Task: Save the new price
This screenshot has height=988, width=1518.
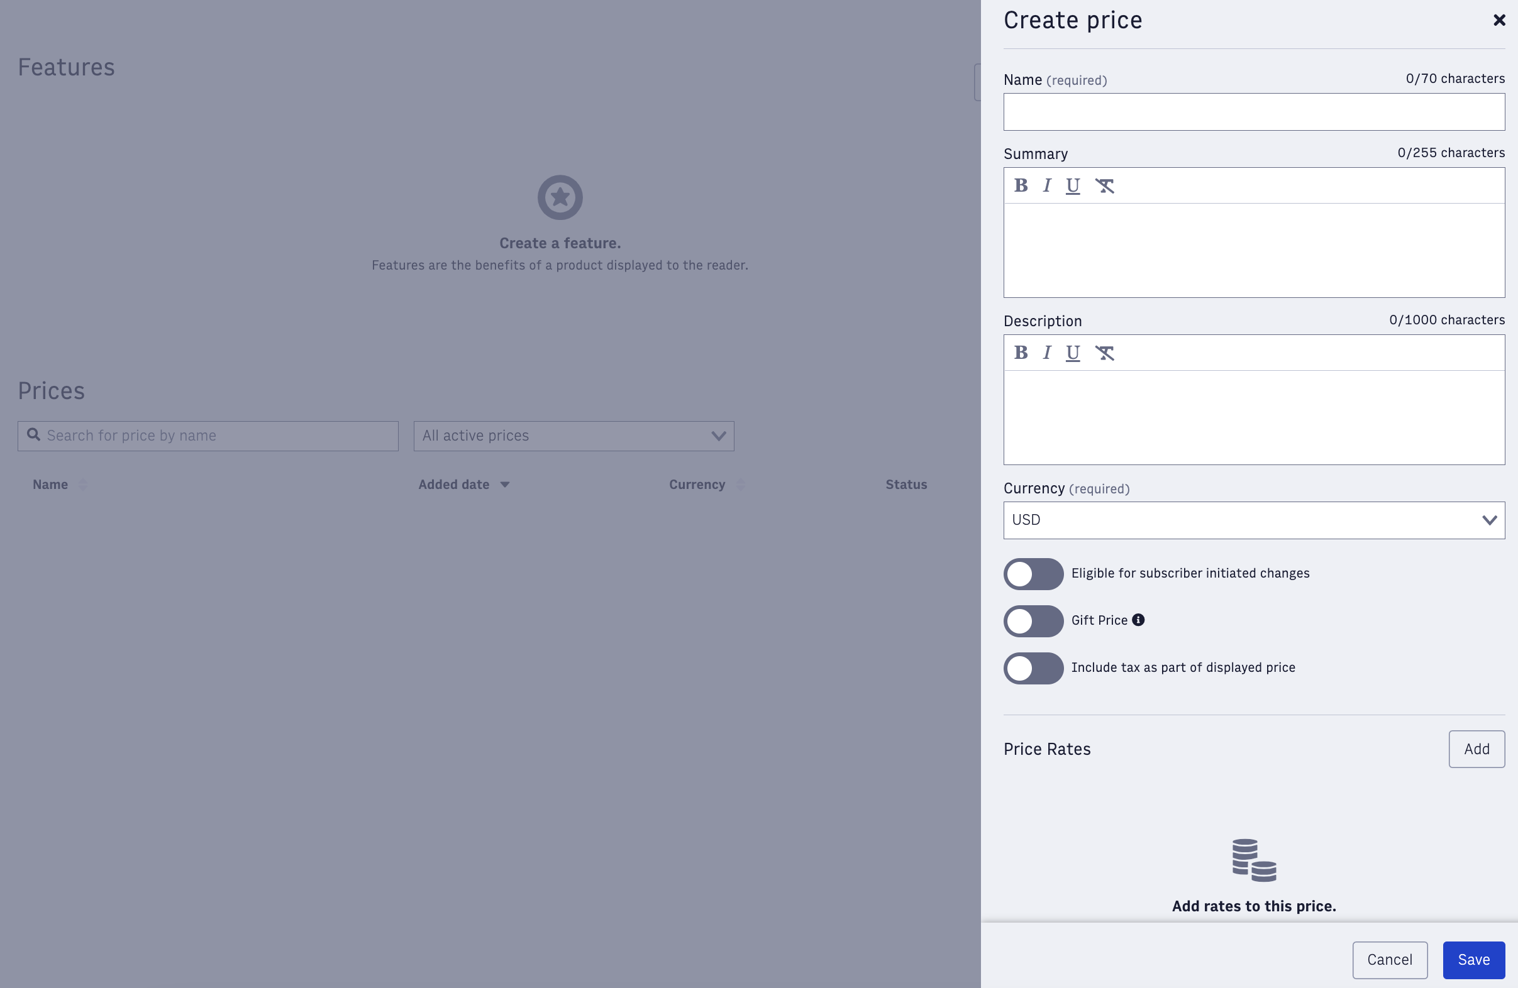Action: coord(1474,960)
